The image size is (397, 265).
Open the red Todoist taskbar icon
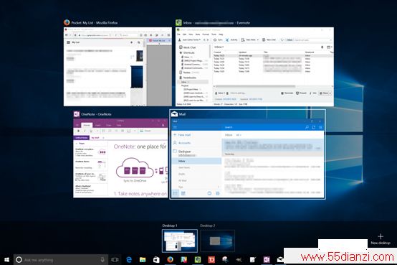coord(211,259)
